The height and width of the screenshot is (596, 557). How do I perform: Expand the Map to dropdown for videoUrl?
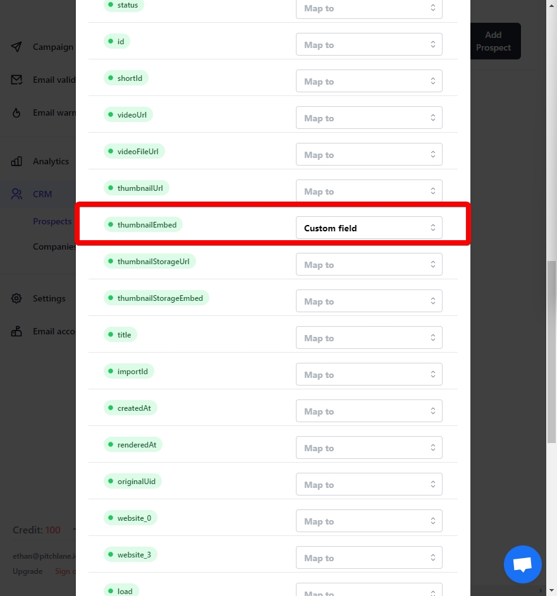coord(369,118)
